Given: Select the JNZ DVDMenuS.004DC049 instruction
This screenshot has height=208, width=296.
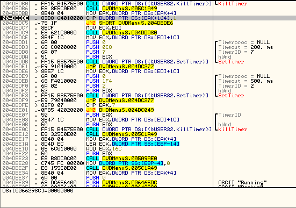Looking at the screenshot, I should click(120, 110).
